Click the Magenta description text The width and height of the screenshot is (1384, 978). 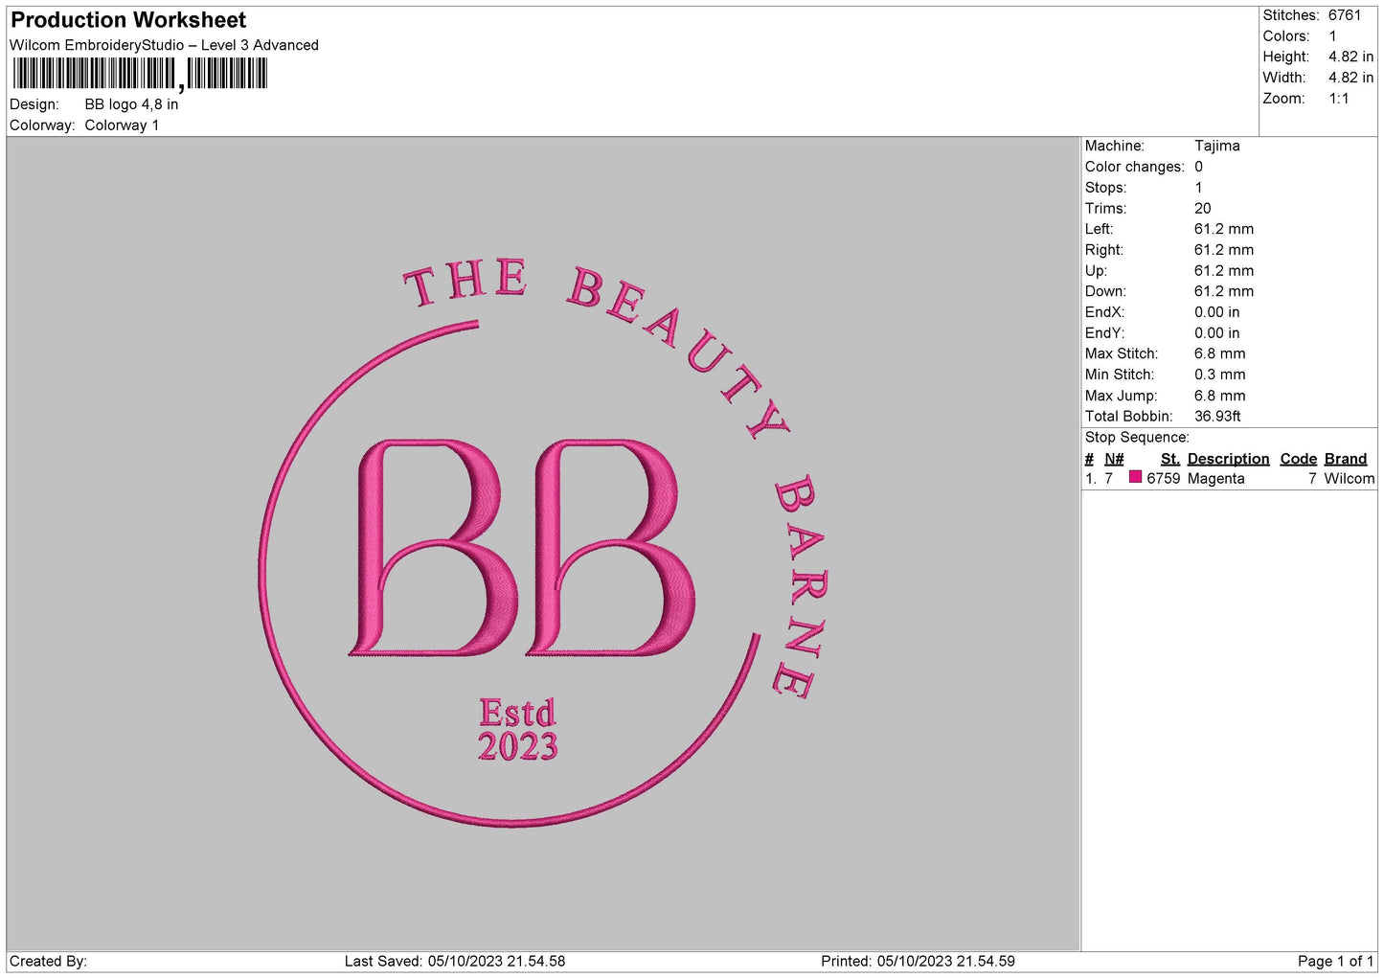pos(1215,478)
